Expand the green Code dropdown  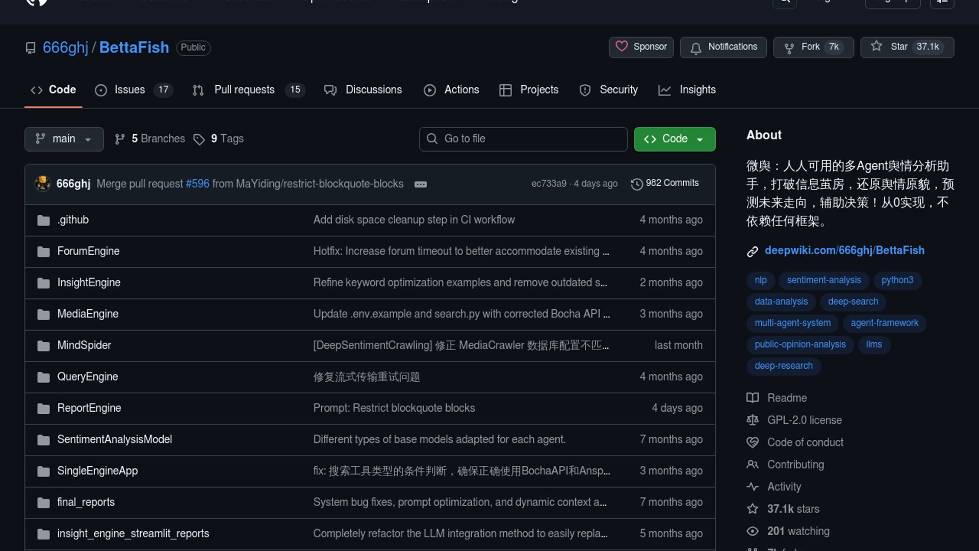point(674,139)
